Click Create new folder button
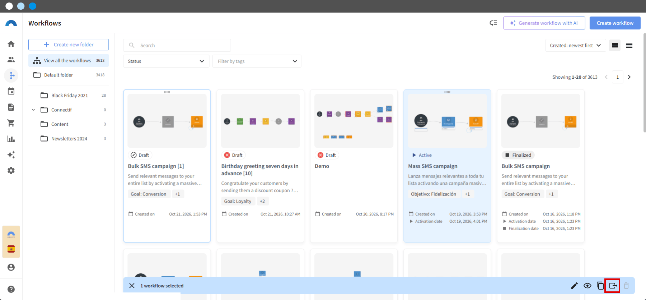This screenshot has height=300, width=646. 69,45
